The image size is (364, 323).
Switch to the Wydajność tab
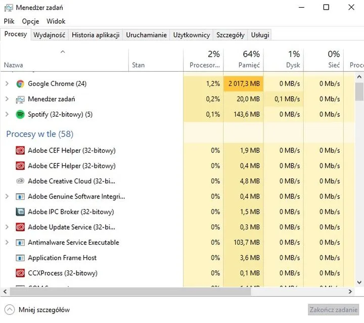tap(49, 35)
